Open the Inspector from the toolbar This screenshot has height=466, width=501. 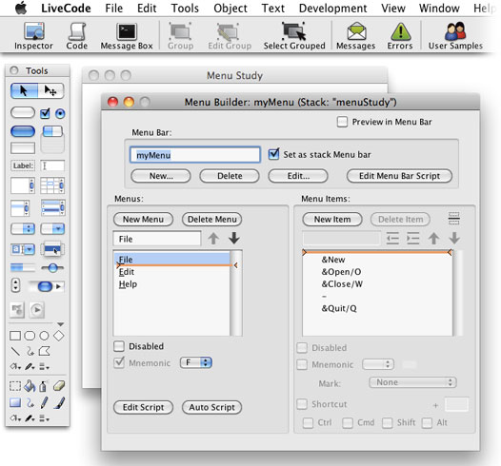33,36
